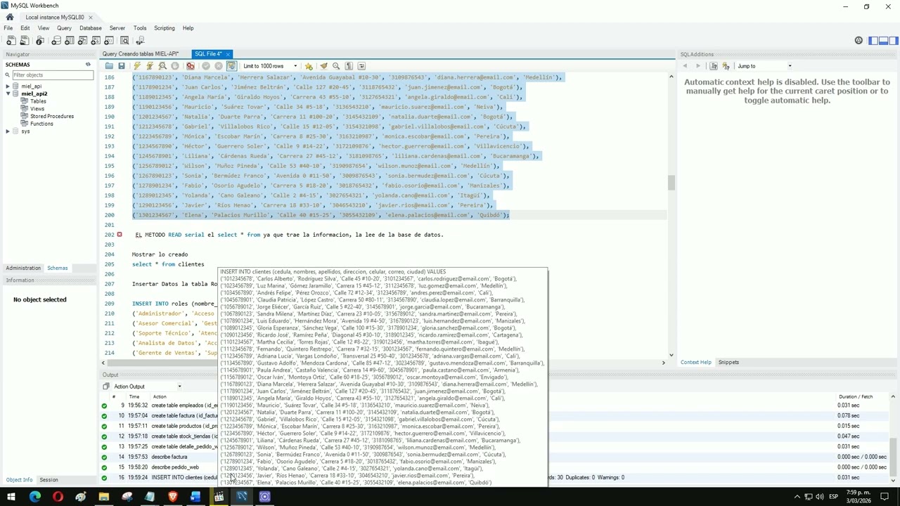Search table data toolbar icon
The image size is (900, 506).
pos(125,41)
